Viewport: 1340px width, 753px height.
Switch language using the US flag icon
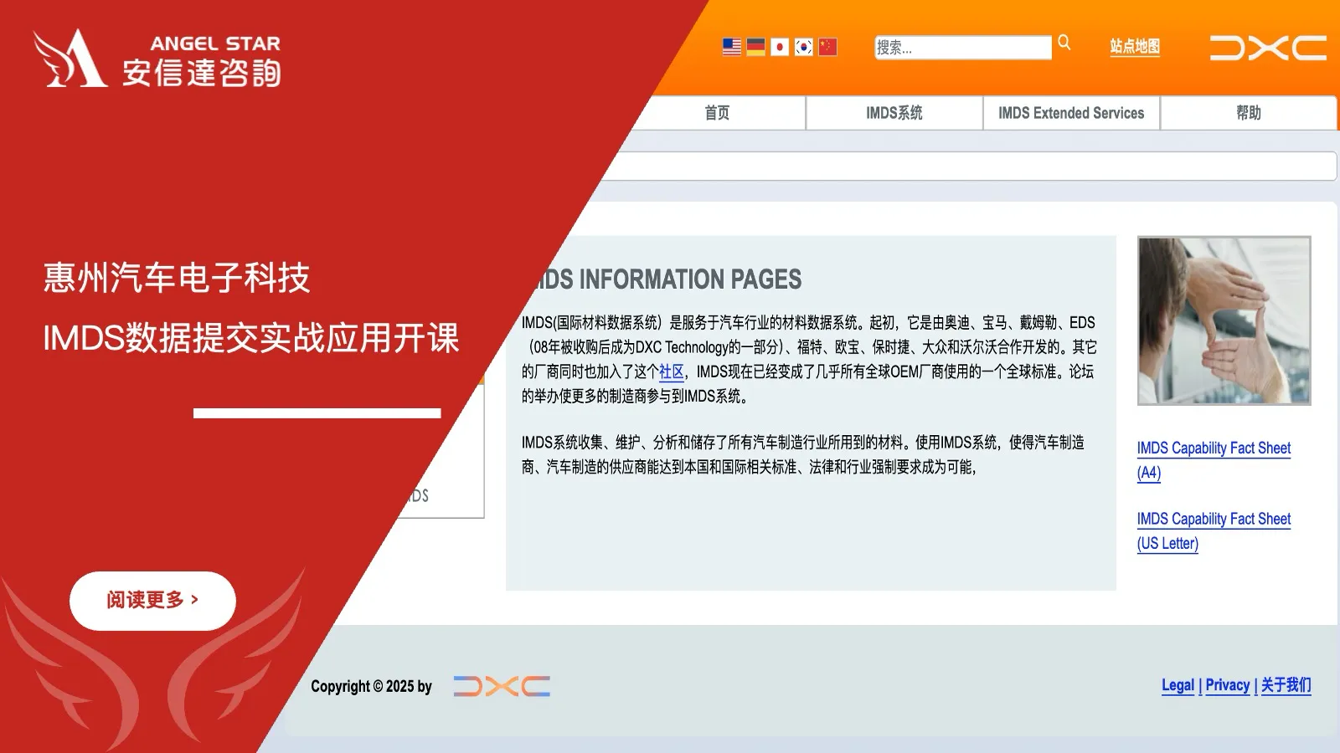click(730, 48)
